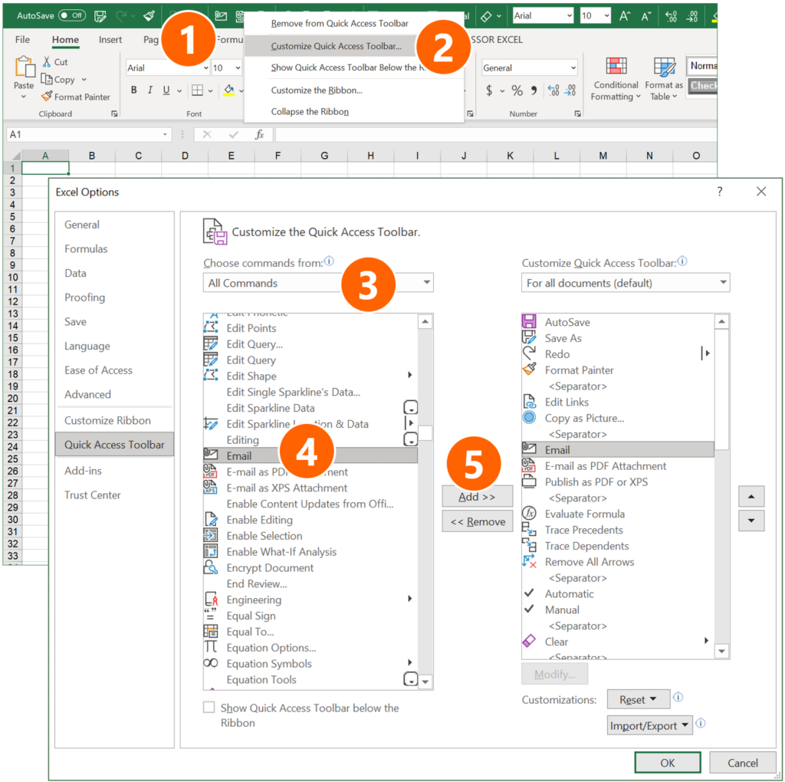Screen dimensions: 785x782
Task: Click Increase Decimal in Number group
Action: tap(553, 90)
